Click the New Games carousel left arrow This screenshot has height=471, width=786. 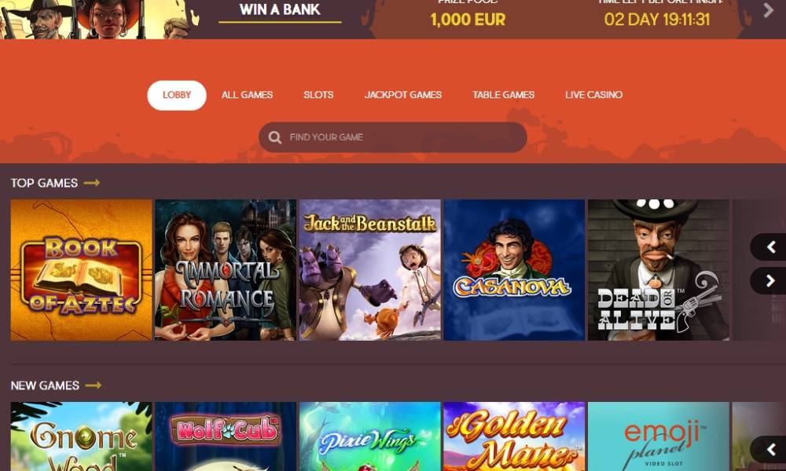point(769,449)
